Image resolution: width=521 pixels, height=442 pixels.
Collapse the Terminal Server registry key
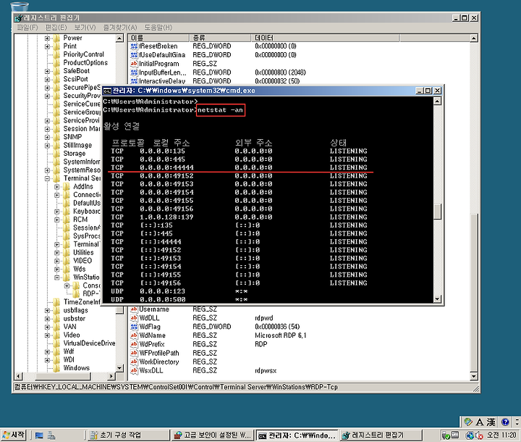tap(47, 178)
